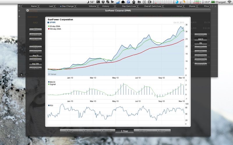Collapse the column header triangle at top
The width and height of the screenshot is (233, 145).
tap(19, 6)
